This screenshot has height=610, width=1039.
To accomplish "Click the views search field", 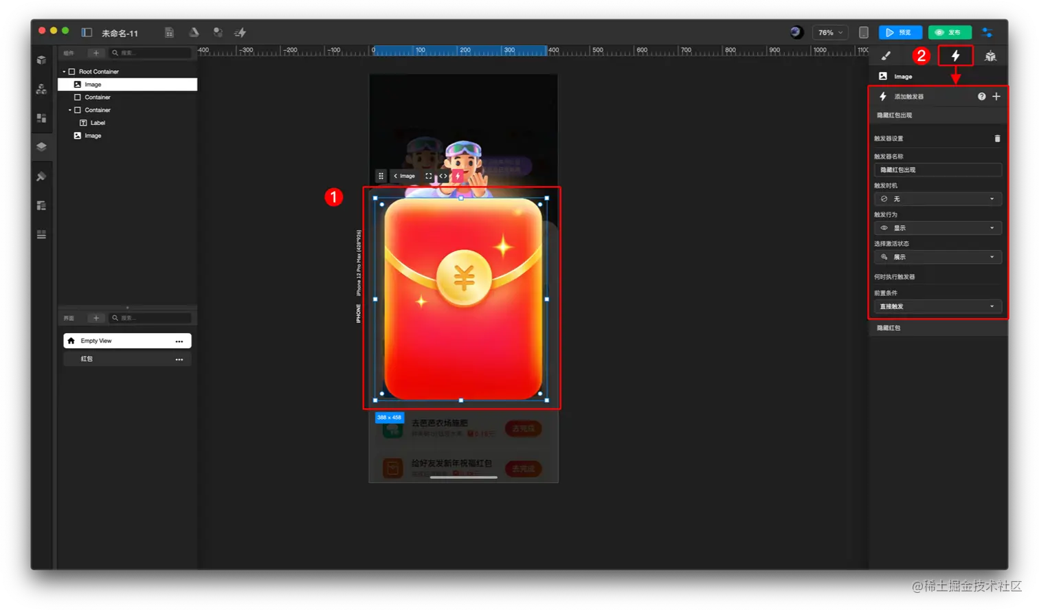I will (x=150, y=318).
